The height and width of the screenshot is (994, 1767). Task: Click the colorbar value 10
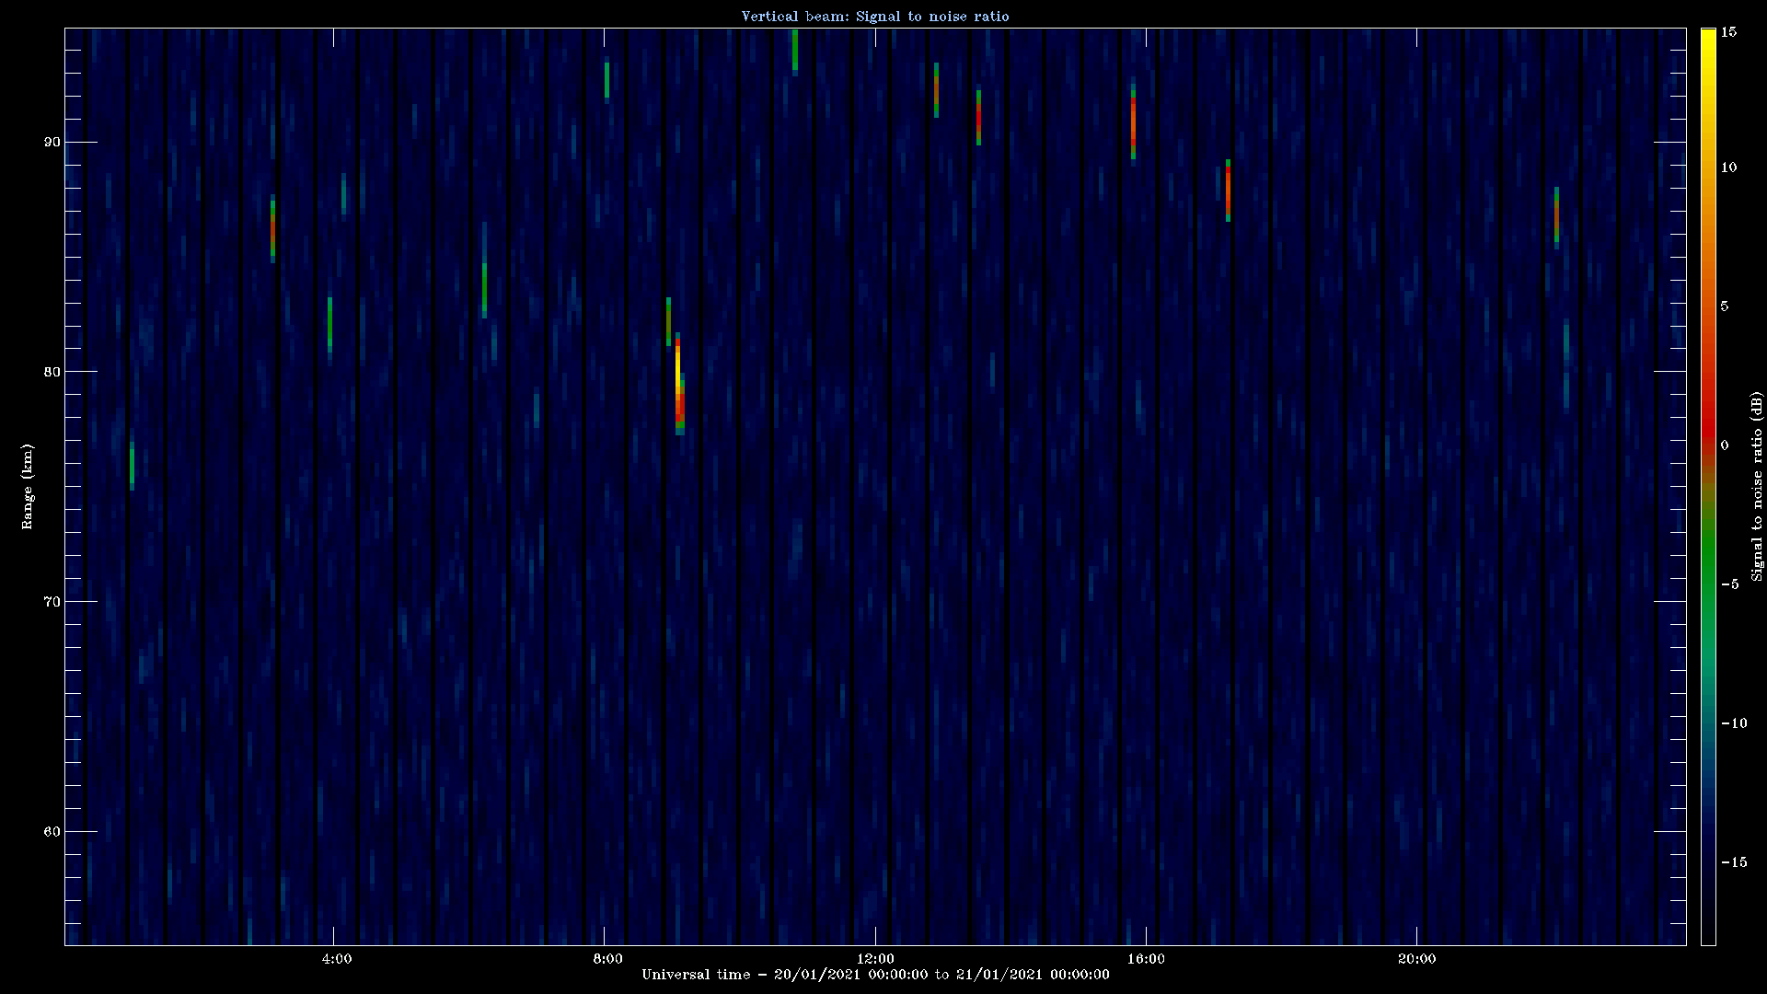1728,168
